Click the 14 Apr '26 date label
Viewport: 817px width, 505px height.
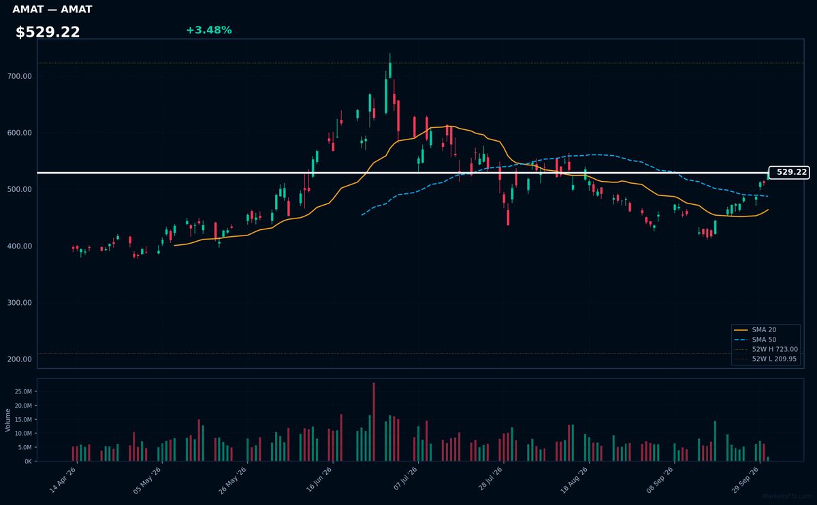click(x=63, y=480)
